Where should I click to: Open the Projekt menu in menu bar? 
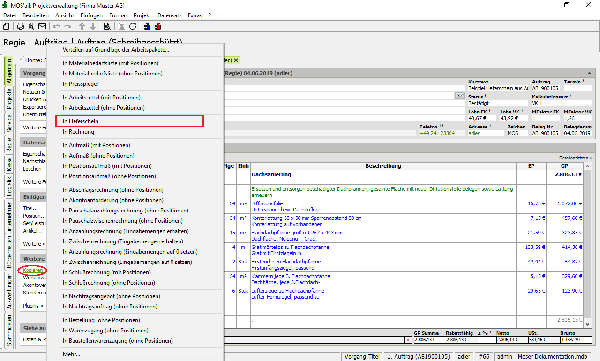point(142,15)
